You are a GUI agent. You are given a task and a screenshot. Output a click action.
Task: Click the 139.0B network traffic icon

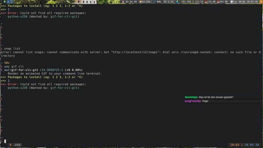pos(206,2)
